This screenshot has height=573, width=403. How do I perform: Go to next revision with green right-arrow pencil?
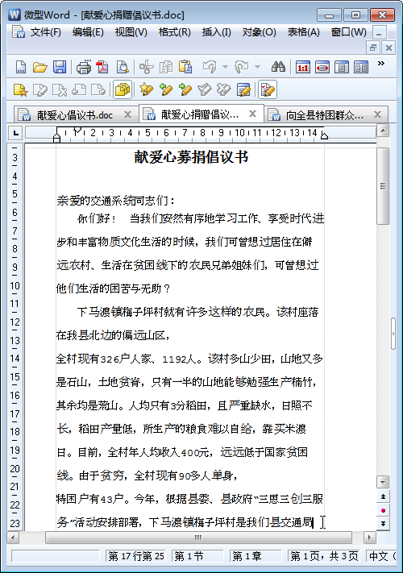185,90
